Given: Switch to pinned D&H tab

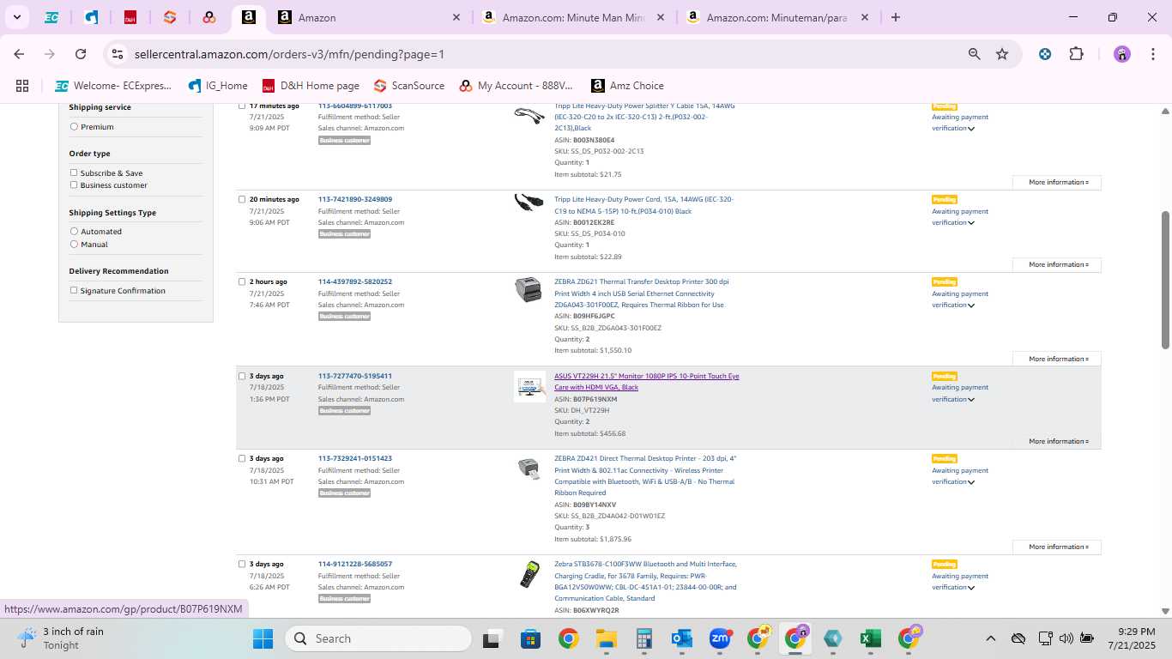Looking at the screenshot, I should (x=130, y=17).
